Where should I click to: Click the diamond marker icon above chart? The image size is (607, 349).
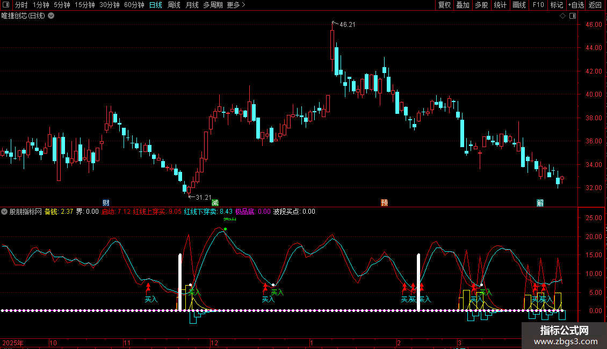click(562, 16)
